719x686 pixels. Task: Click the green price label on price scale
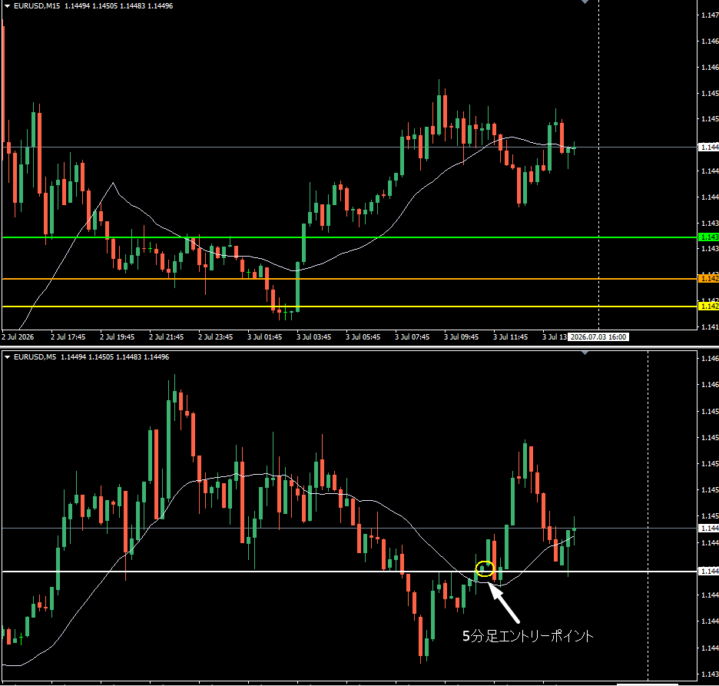pos(708,237)
